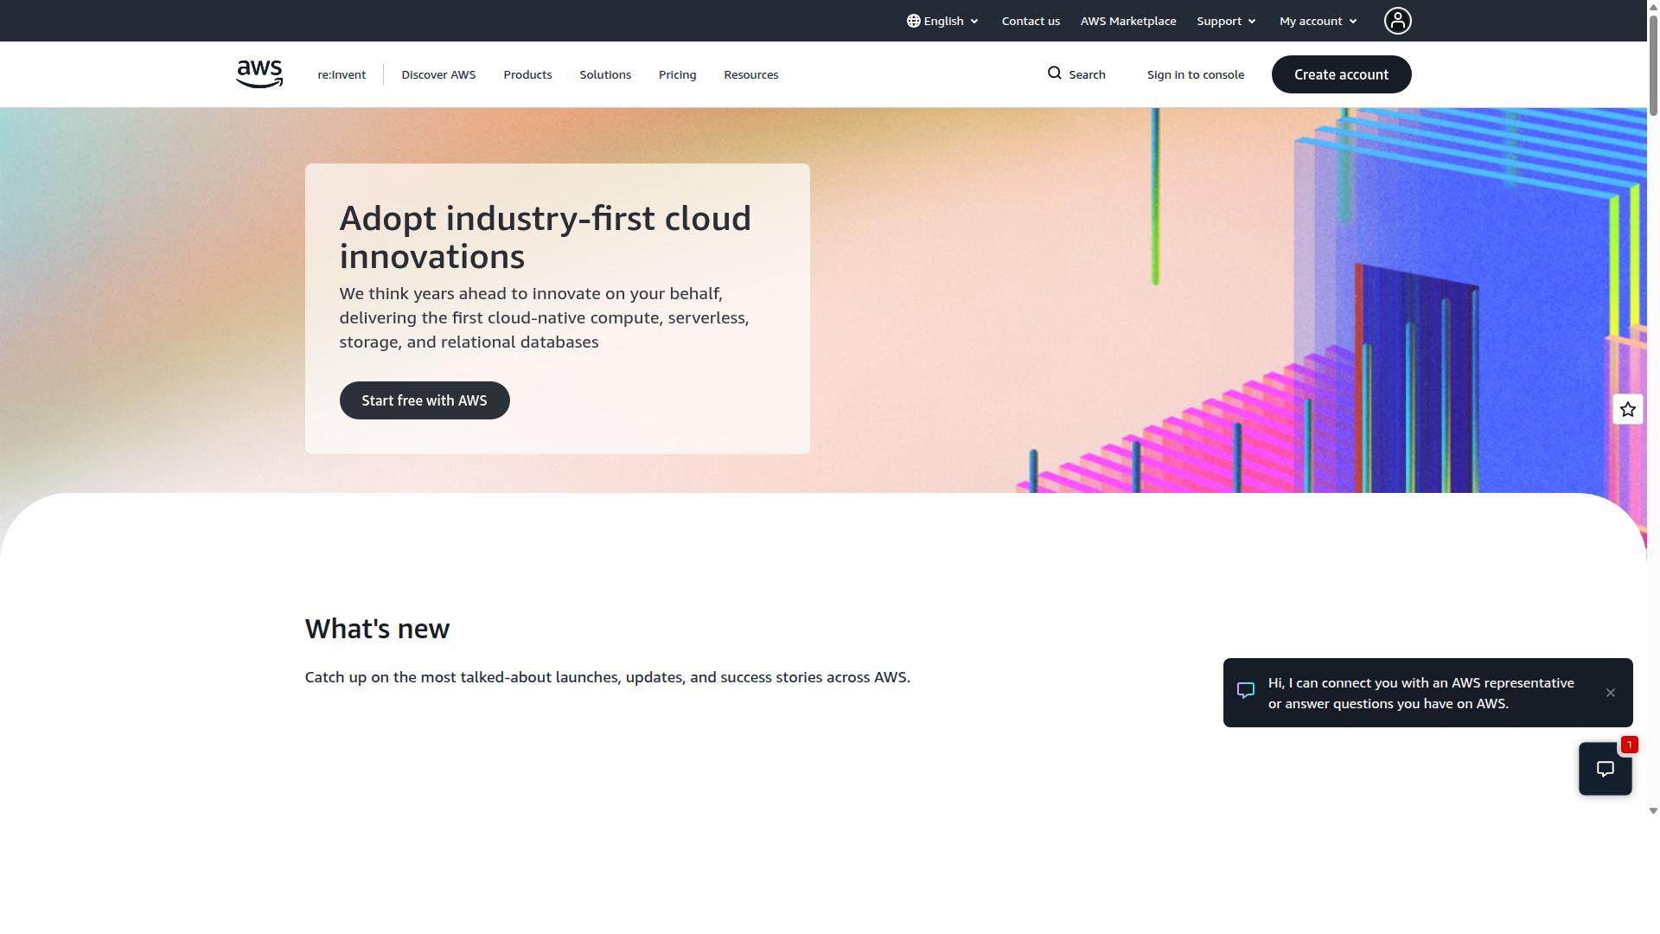Open the user profile avatar icon
Screen dimensions: 1660x934
tap(1397, 21)
